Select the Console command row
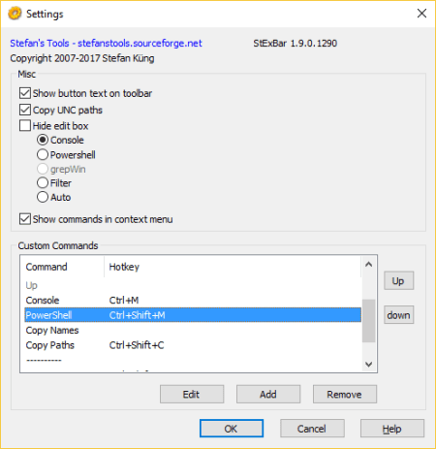This screenshot has height=449, width=436. [x=193, y=300]
